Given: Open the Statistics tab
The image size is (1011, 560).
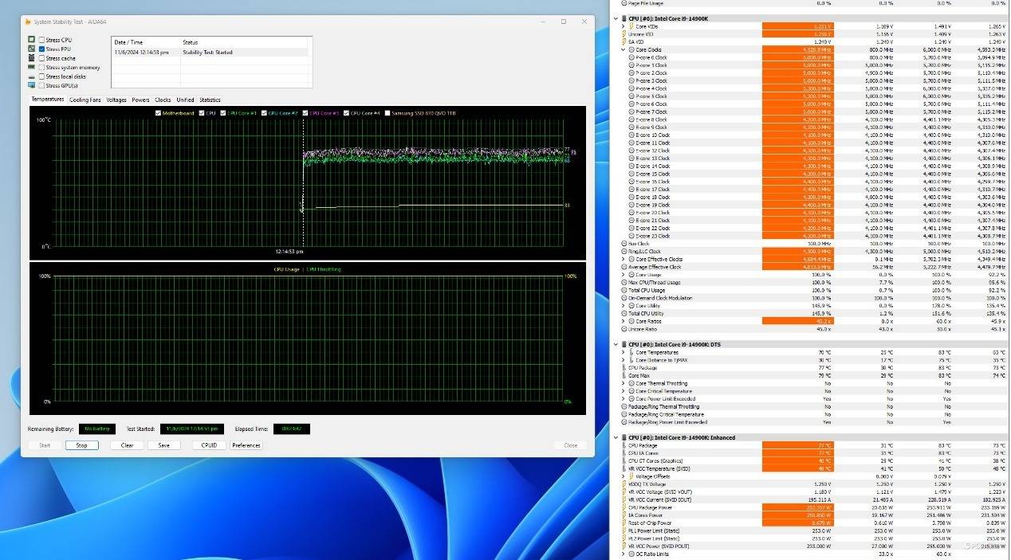Looking at the screenshot, I should [210, 100].
